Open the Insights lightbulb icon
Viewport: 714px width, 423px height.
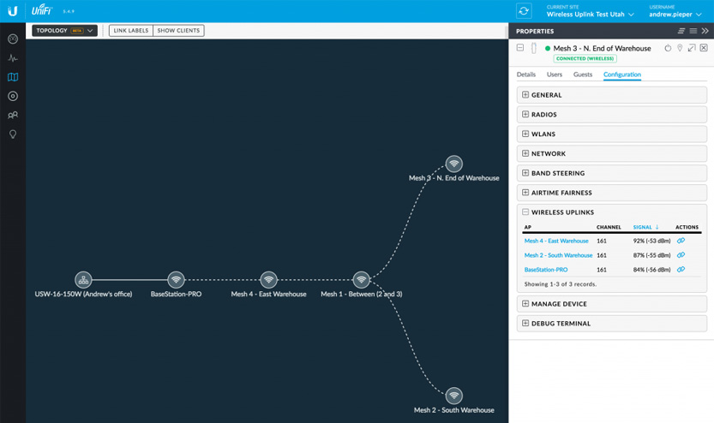click(x=13, y=134)
